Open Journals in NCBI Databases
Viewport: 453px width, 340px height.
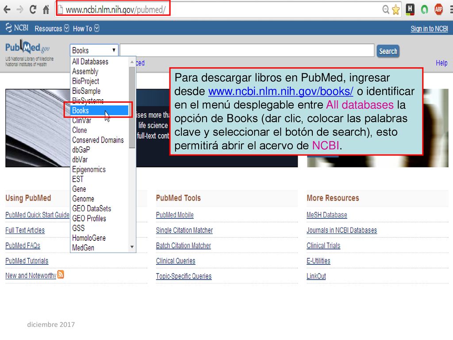coord(342,230)
